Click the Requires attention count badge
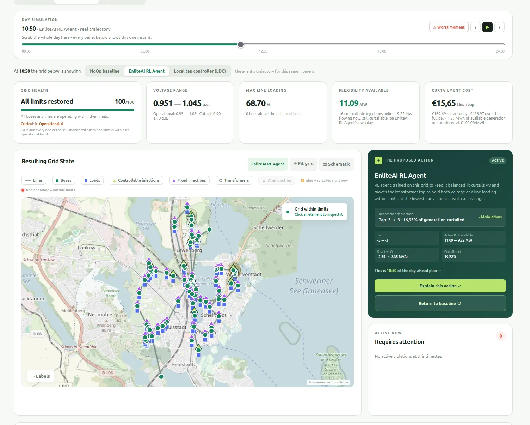The height and width of the screenshot is (425, 530). click(501, 336)
